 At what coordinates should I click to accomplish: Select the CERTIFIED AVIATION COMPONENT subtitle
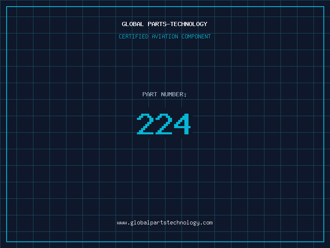(x=165, y=36)
